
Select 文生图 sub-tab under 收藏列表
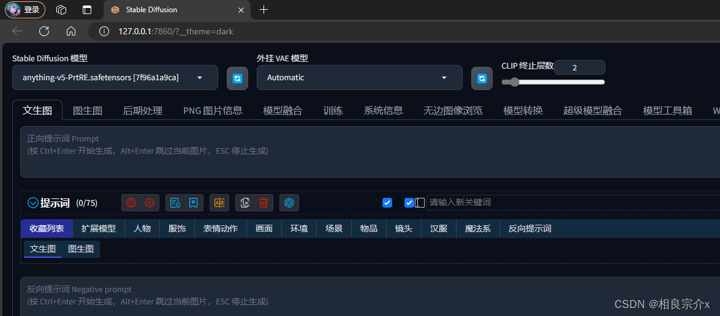tap(43, 249)
